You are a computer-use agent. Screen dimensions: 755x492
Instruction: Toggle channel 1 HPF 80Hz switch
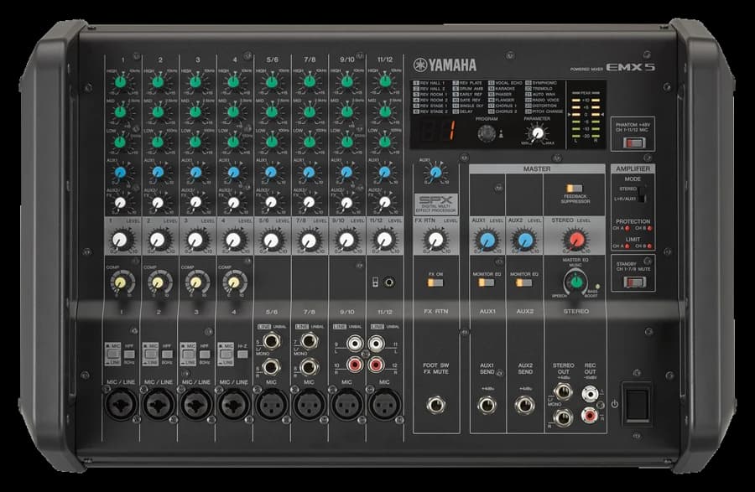tap(129, 355)
